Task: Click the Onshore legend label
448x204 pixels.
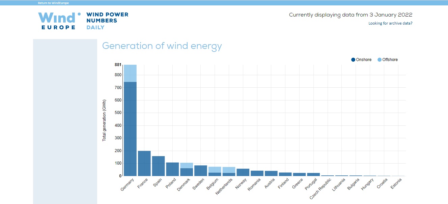Action: (x=364, y=60)
